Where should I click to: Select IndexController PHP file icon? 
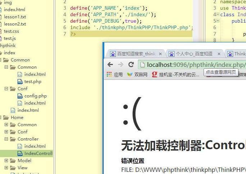pos(20,153)
